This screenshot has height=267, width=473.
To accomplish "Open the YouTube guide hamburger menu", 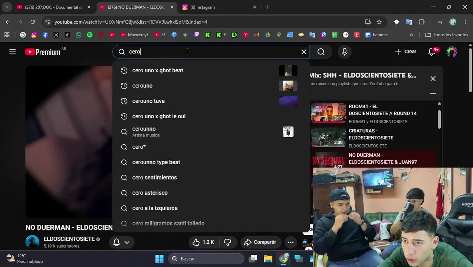I will [13, 52].
